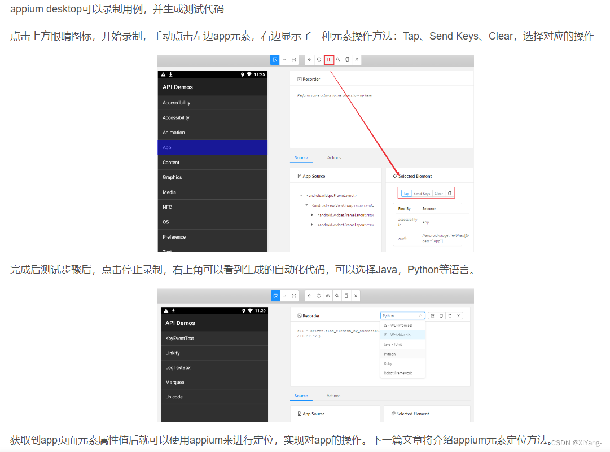Viewport: 610px width, 452px height.
Task: Expand the second nested android.widget.FrameLayout node
Action: (312, 225)
